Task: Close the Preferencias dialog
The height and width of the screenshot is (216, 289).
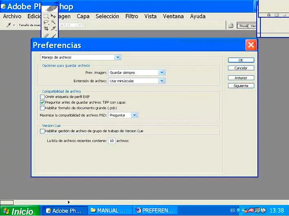Action: tap(251, 45)
